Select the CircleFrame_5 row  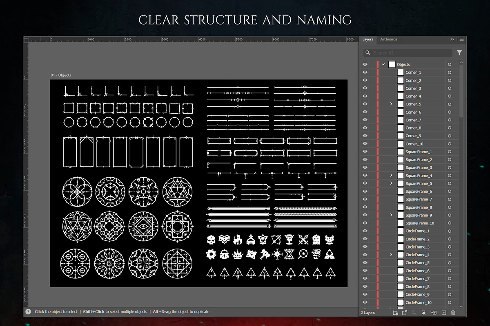tap(410, 263)
